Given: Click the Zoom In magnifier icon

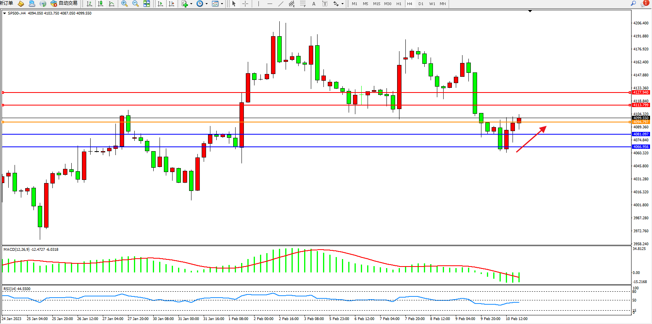Looking at the screenshot, I should [124, 4].
